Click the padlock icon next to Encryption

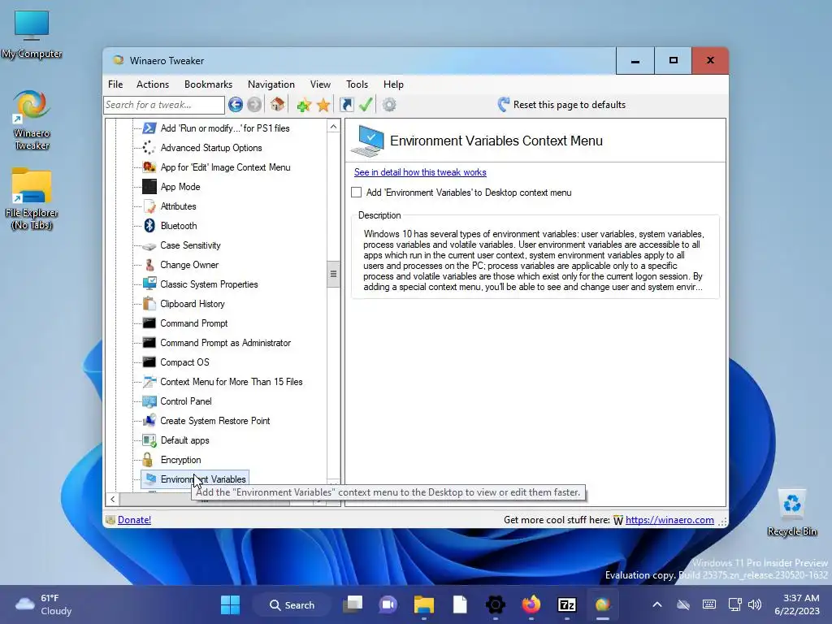tap(148, 460)
